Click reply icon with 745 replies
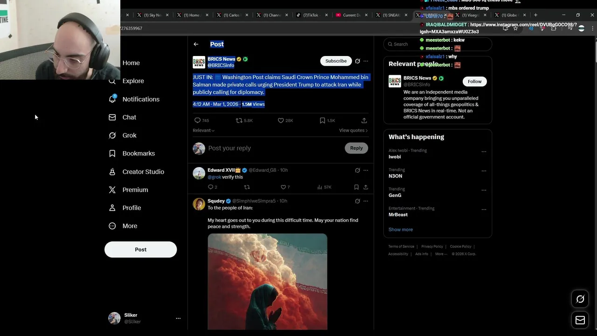 (201, 120)
